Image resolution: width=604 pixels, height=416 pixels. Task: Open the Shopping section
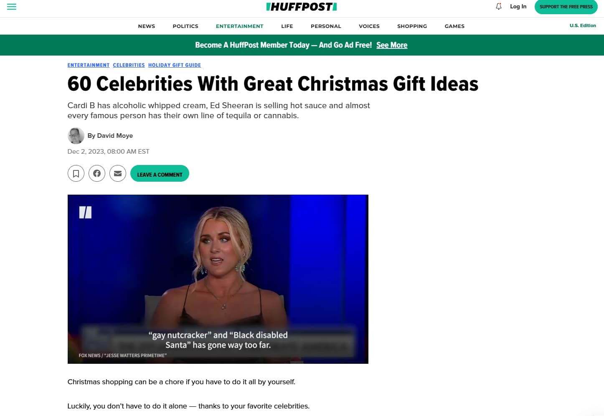412,26
